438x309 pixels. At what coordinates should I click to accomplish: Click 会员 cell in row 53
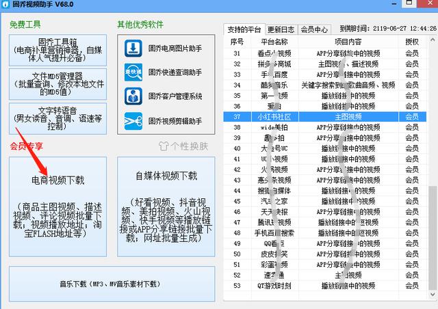(x=412, y=286)
